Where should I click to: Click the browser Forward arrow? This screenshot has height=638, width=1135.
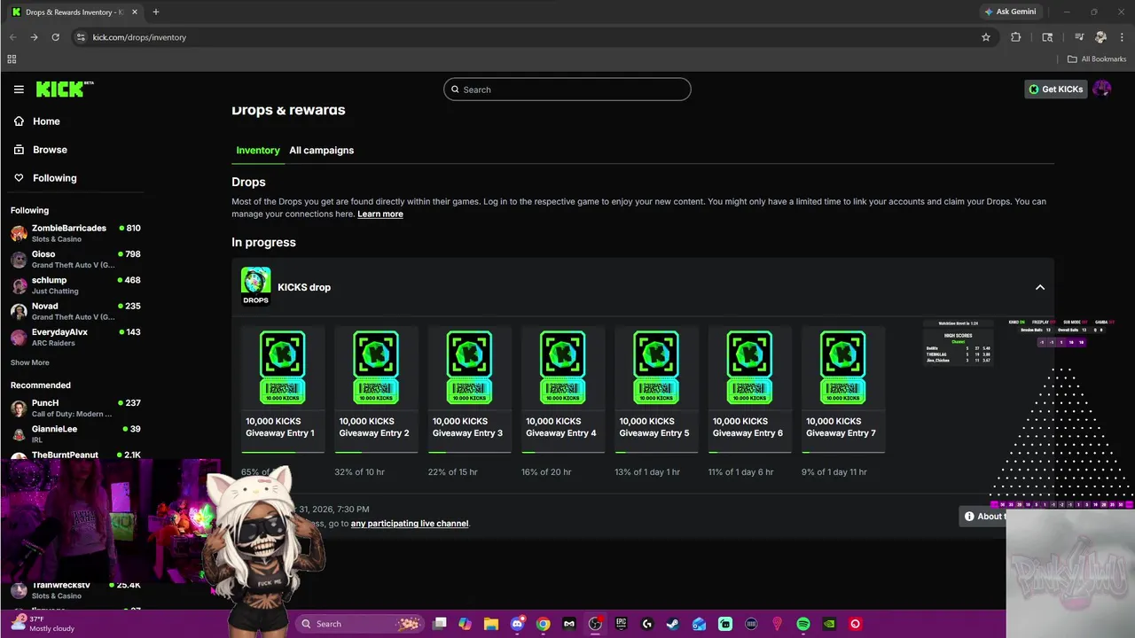[34, 37]
